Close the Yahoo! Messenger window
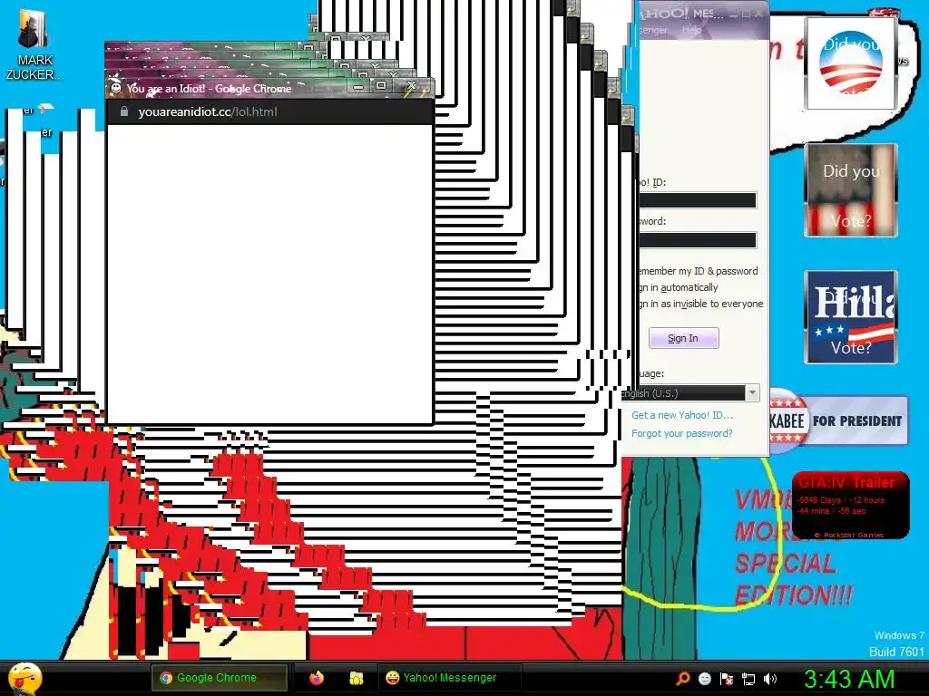The image size is (929, 696). 759,13
